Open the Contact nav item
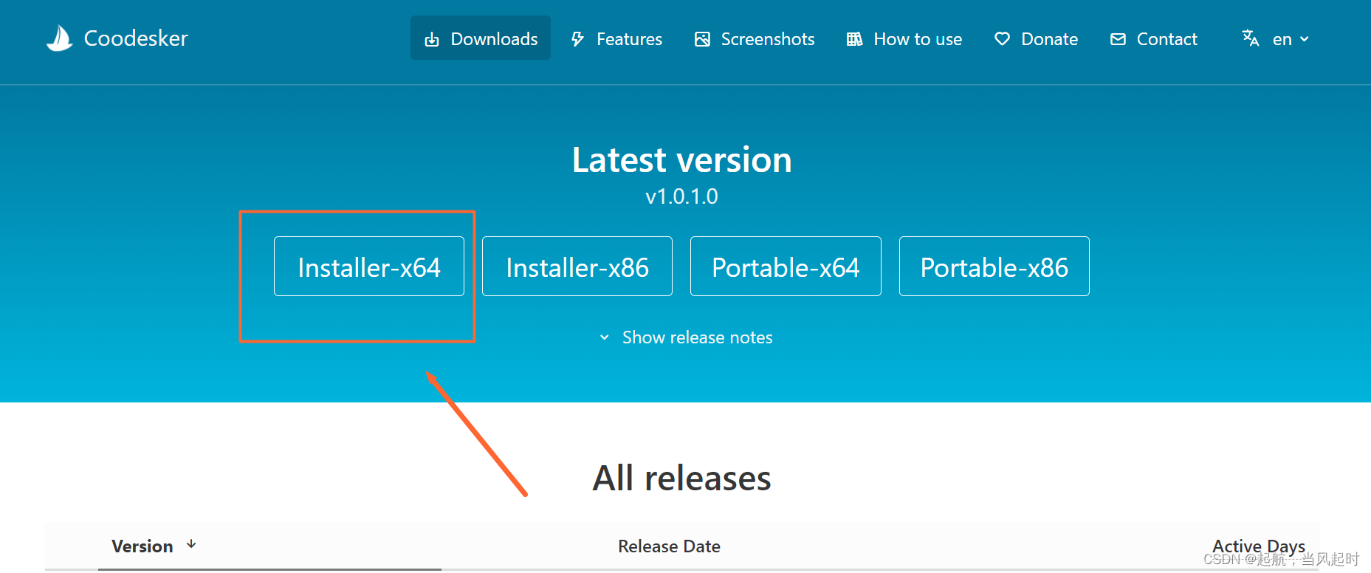The image size is (1371, 573). coord(1154,38)
